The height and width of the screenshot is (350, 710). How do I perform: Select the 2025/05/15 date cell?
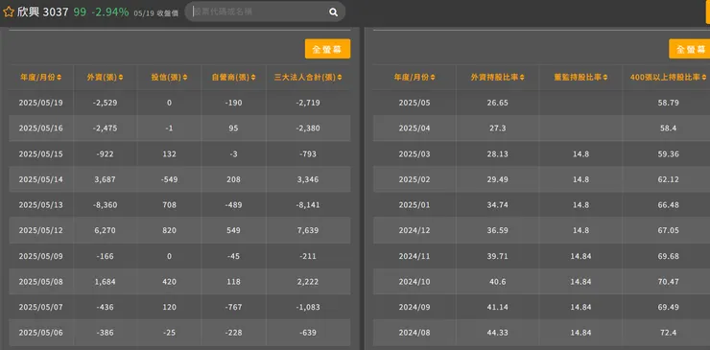40,154
